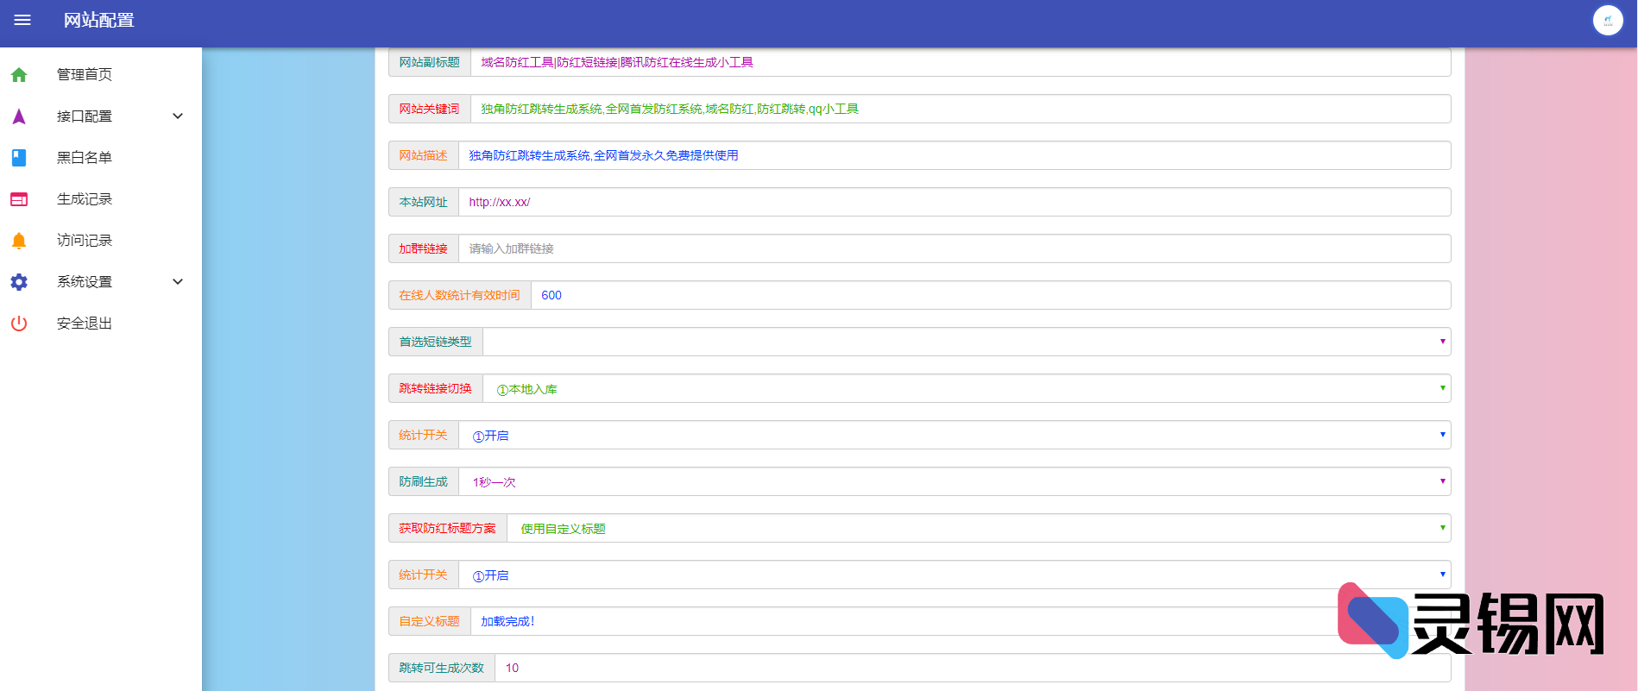Click the blue blacklist book icon
This screenshot has height=691, width=1638.
(x=19, y=158)
